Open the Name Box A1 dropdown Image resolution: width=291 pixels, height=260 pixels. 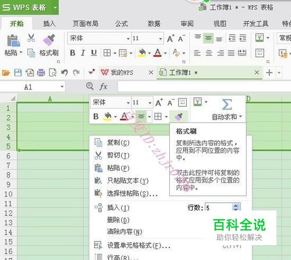pos(62,86)
